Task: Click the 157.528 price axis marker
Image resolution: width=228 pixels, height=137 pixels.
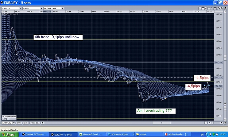Action: pyautogui.click(x=219, y=86)
